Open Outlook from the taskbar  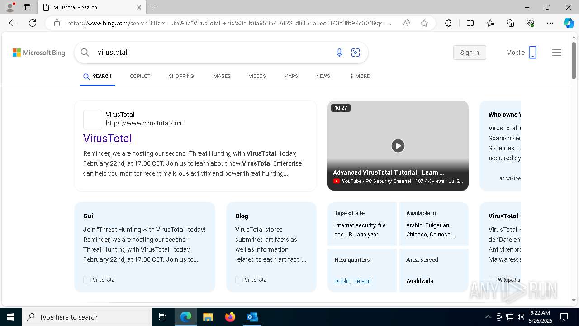[x=252, y=317]
